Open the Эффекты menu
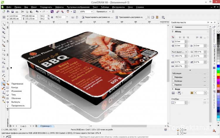 (x=59, y=7)
